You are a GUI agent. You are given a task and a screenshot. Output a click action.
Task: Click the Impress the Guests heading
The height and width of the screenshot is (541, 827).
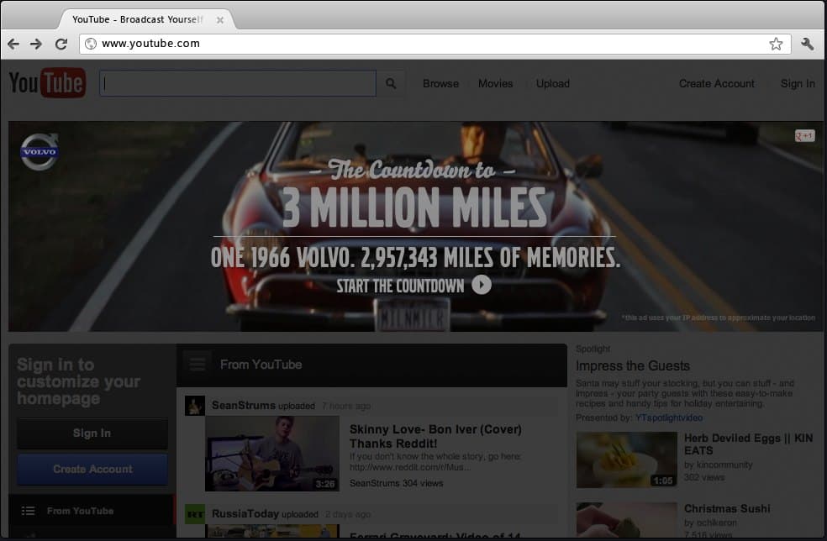[632, 366]
